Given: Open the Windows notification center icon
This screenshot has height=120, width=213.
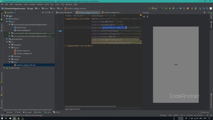Looking at the screenshot, I should 209,118.
